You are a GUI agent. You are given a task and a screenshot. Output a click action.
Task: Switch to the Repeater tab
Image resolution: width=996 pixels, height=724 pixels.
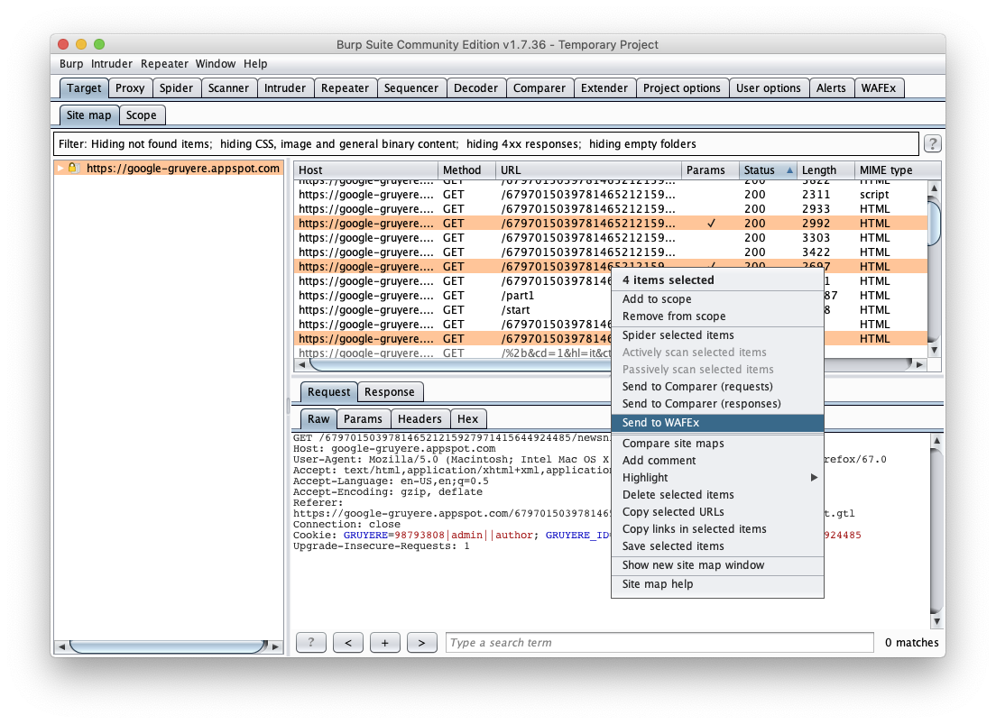click(345, 88)
